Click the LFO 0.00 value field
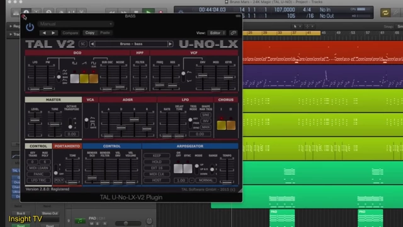403x227 pixels. pos(200,134)
